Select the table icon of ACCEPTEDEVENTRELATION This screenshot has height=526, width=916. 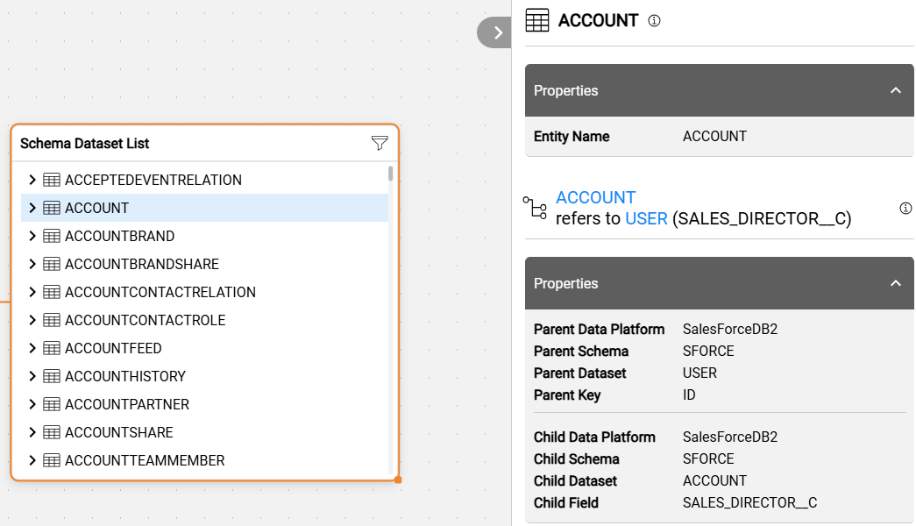tap(52, 180)
